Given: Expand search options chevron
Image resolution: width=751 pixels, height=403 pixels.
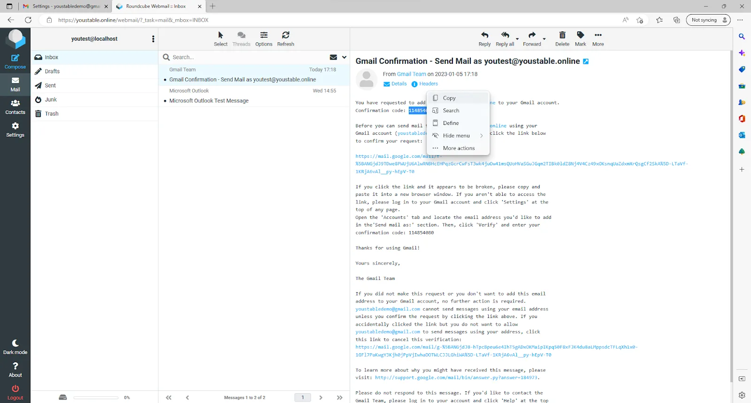Looking at the screenshot, I should (x=344, y=57).
